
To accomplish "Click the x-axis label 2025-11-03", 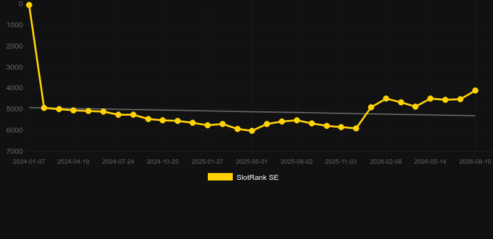I will click(341, 162).
